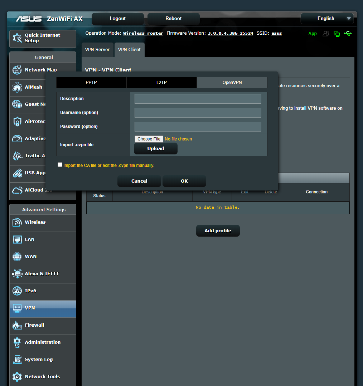Switch to the L2TP tab
363x386 pixels.
pos(161,83)
